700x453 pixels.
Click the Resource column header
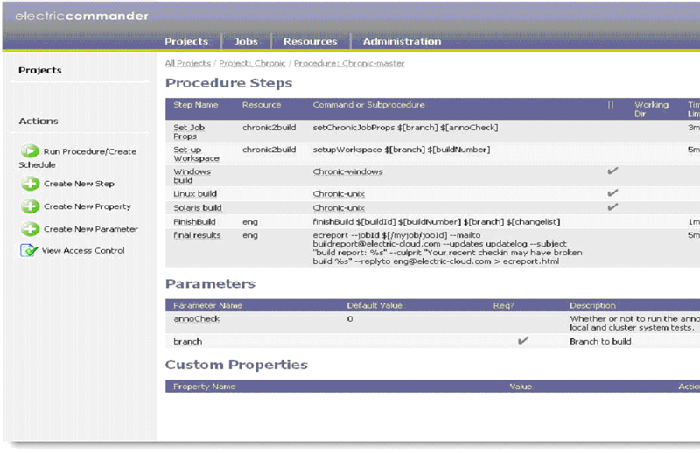(x=262, y=104)
